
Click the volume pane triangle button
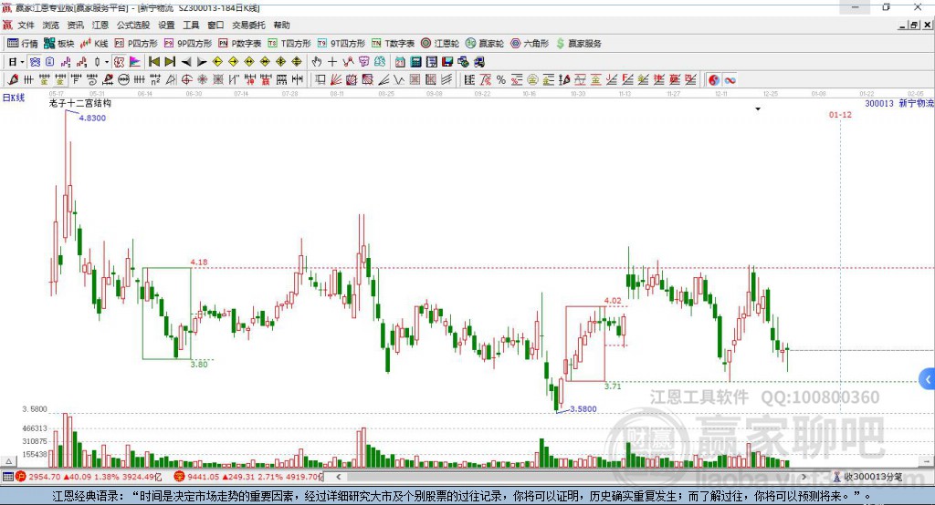pos(8,461)
